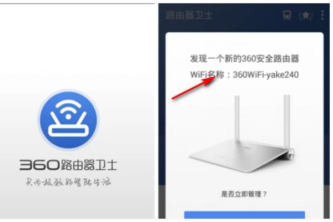Tap the blue confirm button at dialog bottom
The width and height of the screenshot is (333, 222).
click(x=244, y=215)
